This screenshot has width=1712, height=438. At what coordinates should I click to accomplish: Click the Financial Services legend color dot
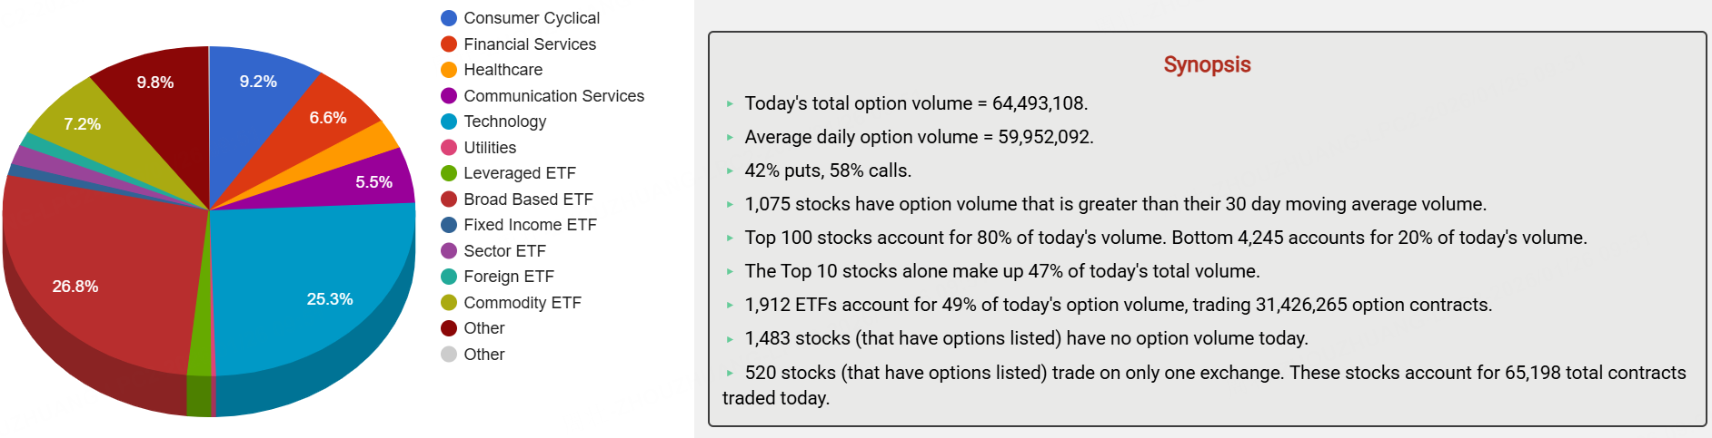(x=449, y=44)
